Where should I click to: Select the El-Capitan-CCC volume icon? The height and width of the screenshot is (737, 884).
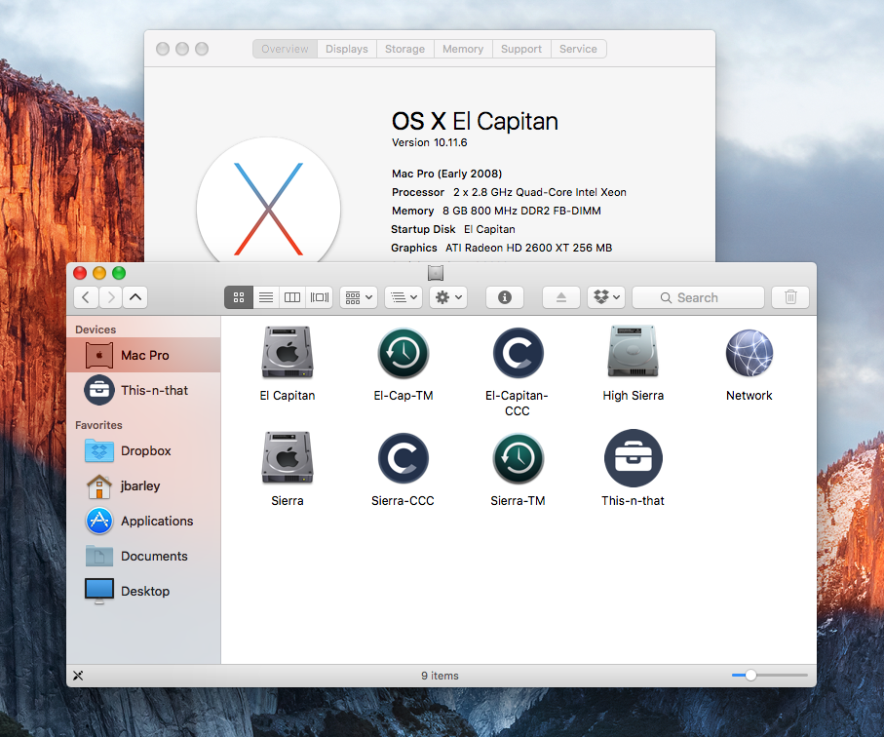pos(519,354)
